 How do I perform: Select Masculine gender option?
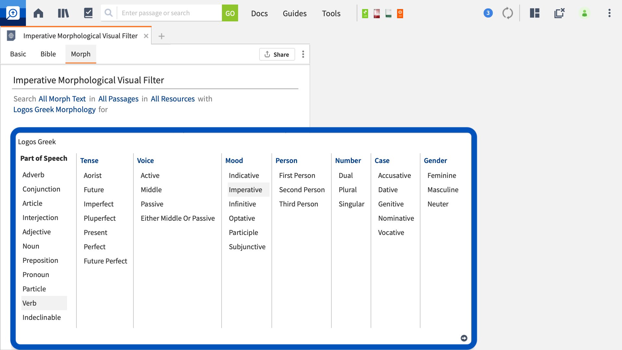click(x=443, y=190)
